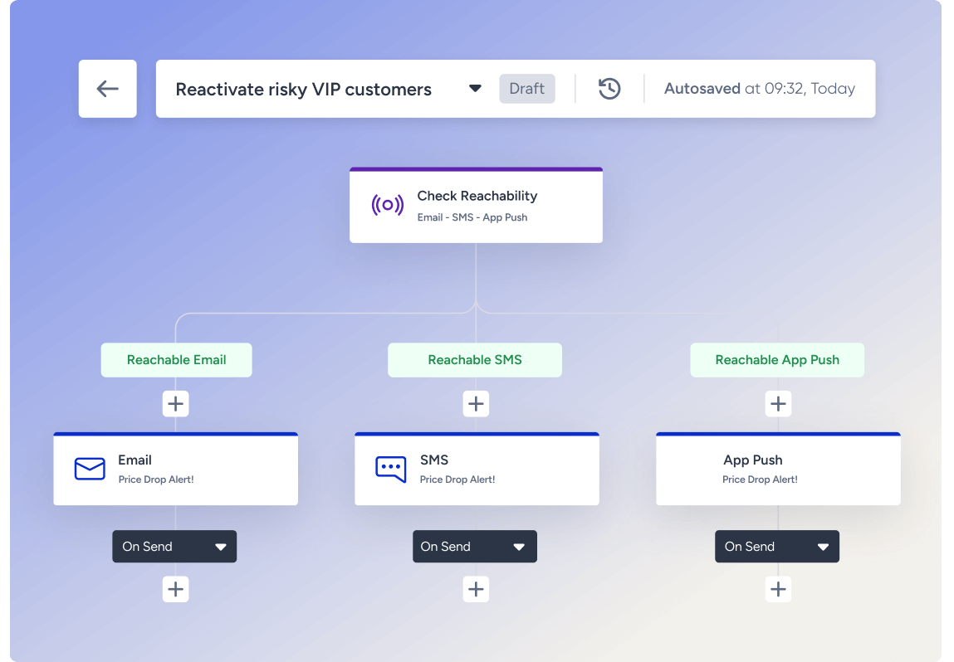Click the Email envelope icon

tap(90, 469)
